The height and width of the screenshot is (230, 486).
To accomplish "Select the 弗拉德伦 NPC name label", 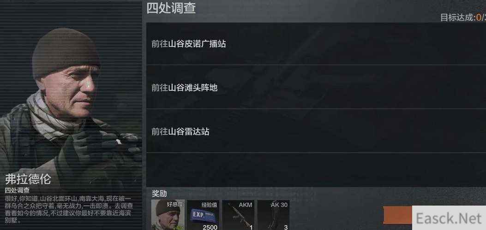I will coord(28,179).
